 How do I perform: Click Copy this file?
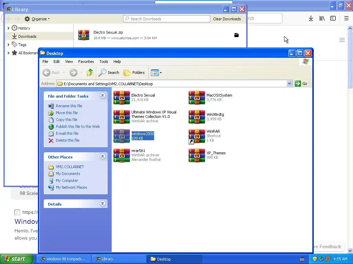point(67,120)
